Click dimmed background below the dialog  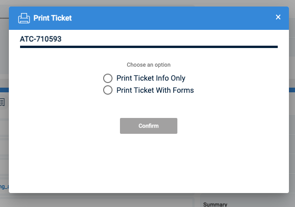click(x=117, y=200)
